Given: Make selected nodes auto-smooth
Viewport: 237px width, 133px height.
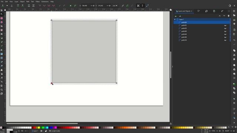Looking at the screenshot, I should click(x=53, y=6).
